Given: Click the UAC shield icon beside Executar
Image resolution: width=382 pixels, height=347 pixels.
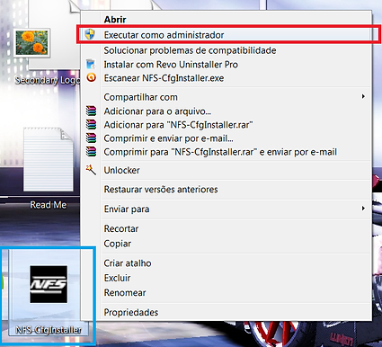Looking at the screenshot, I should (x=90, y=34).
